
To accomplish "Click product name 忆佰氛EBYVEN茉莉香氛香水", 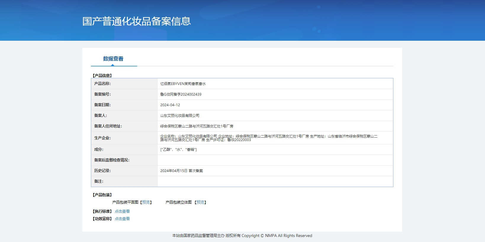I will pos(183,84).
